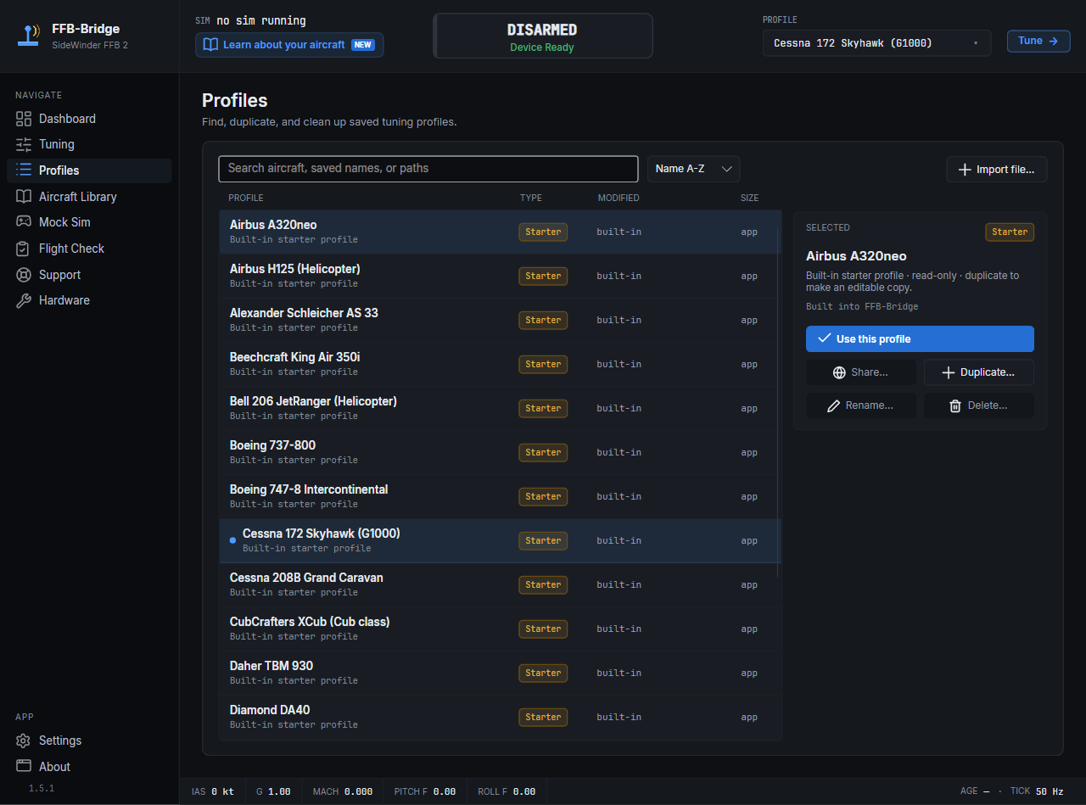Viewport: 1086px width, 805px height.
Task: Click the Flight Check clipboard icon
Action: (x=24, y=249)
